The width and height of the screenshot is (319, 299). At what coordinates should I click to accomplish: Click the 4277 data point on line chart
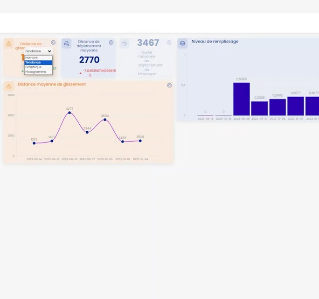[69, 113]
